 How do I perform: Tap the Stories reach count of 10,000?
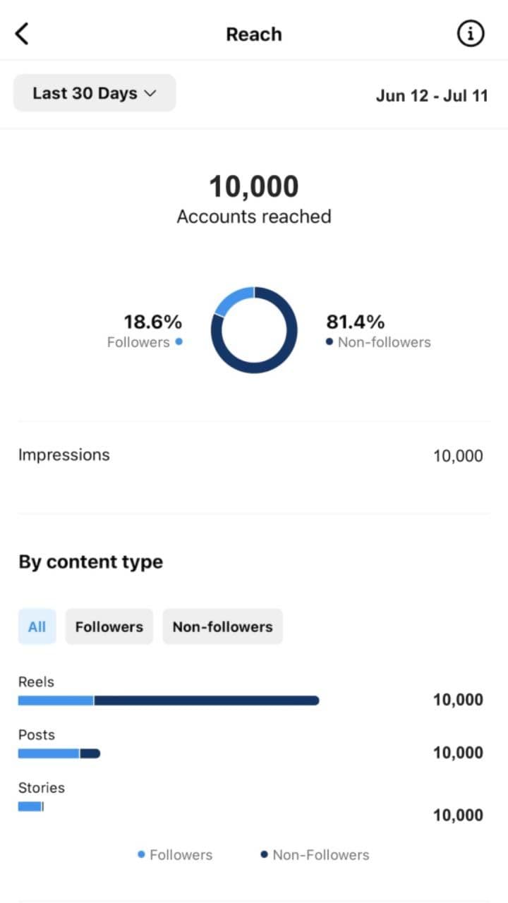[457, 815]
